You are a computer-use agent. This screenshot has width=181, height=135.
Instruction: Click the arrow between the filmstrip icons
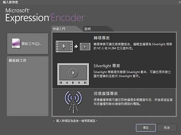pos(76,47)
